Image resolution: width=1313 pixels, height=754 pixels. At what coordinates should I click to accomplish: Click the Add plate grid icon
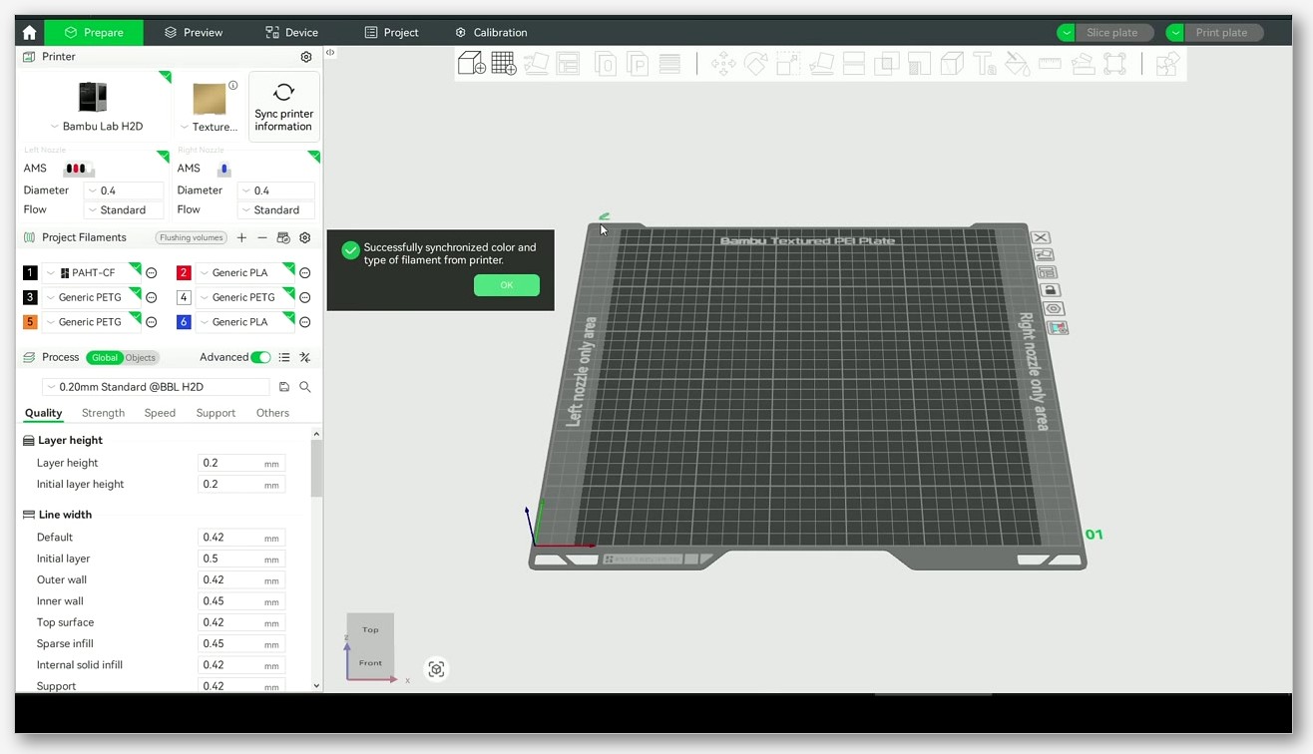pos(504,64)
